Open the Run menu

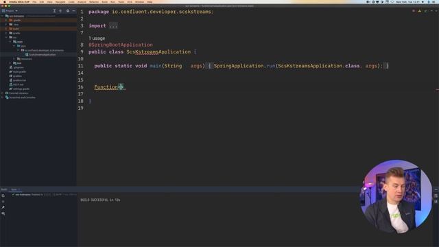click(112, 1)
